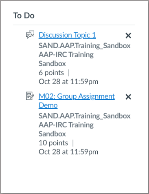Click the assignment pencil-and-paper icon
The height and width of the screenshot is (194, 149).
click(30, 96)
